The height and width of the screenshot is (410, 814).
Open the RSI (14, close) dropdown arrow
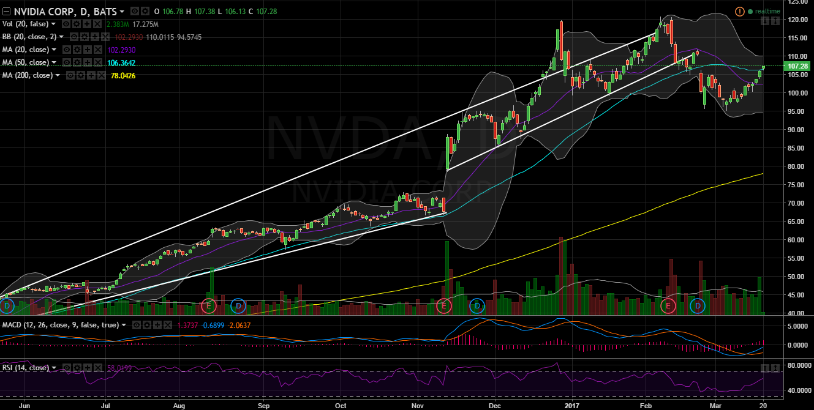point(55,368)
